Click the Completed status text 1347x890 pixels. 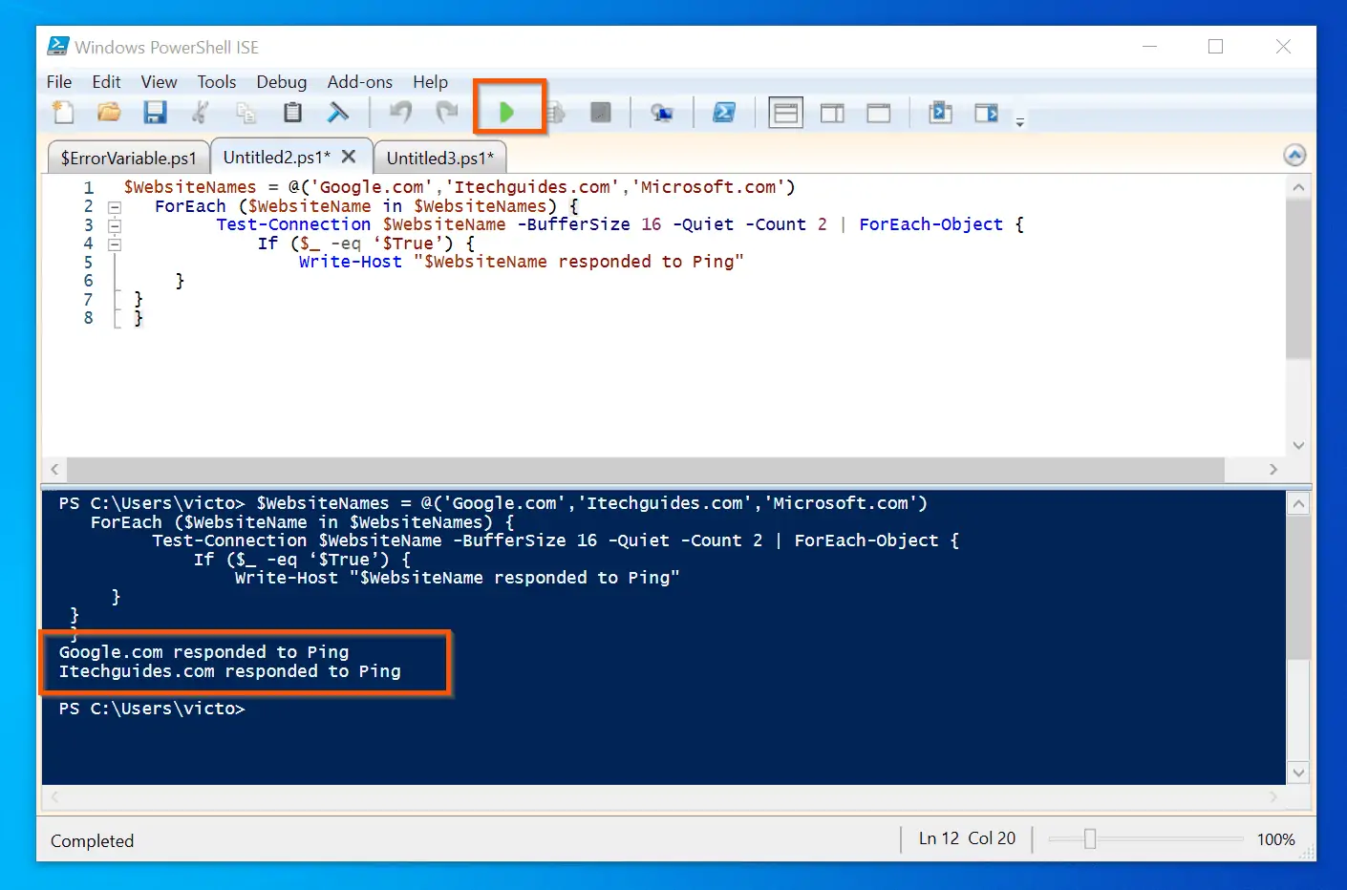(92, 841)
